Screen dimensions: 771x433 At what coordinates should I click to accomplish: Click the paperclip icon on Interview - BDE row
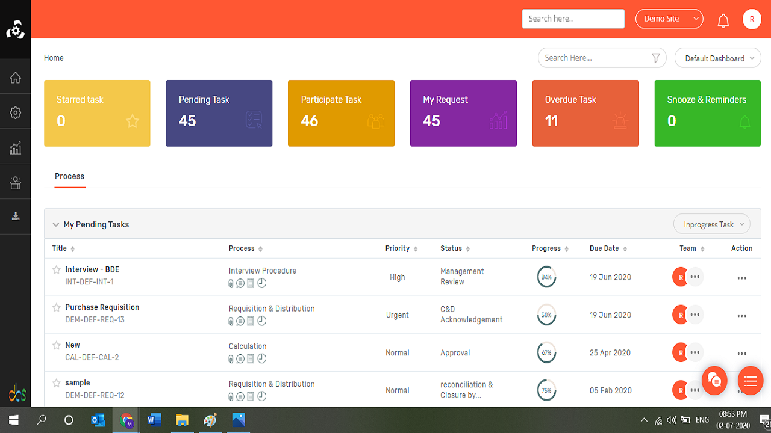point(231,283)
